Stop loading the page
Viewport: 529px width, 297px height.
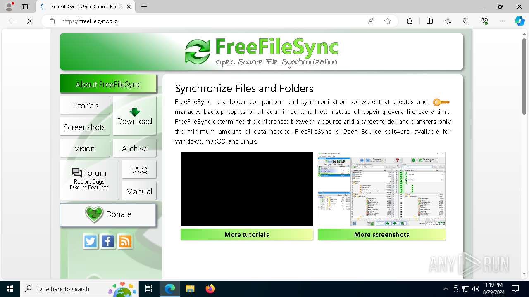(30, 21)
